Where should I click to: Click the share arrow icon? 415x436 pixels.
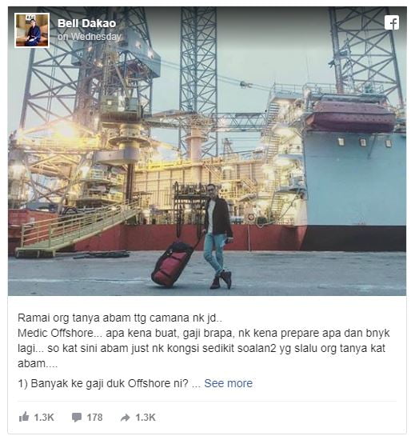126,418
